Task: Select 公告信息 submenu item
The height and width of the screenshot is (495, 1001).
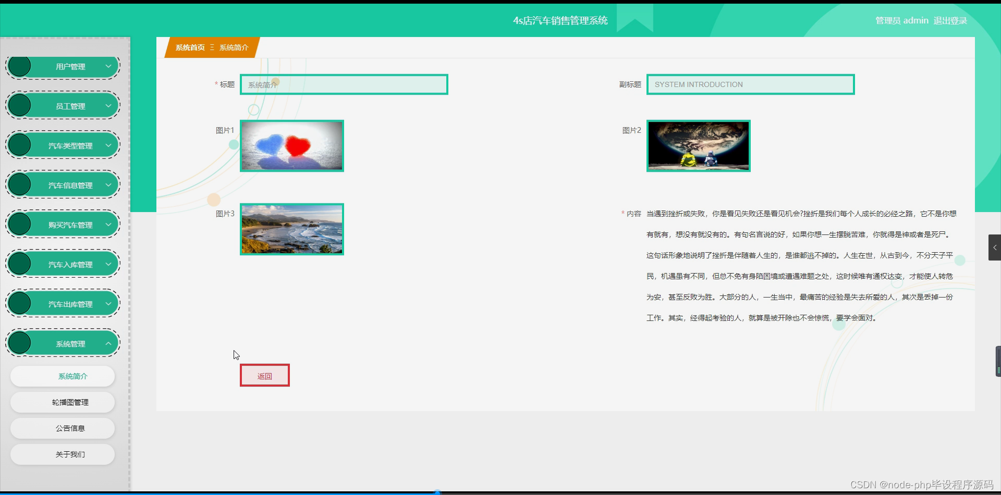Action: pyautogui.click(x=63, y=428)
